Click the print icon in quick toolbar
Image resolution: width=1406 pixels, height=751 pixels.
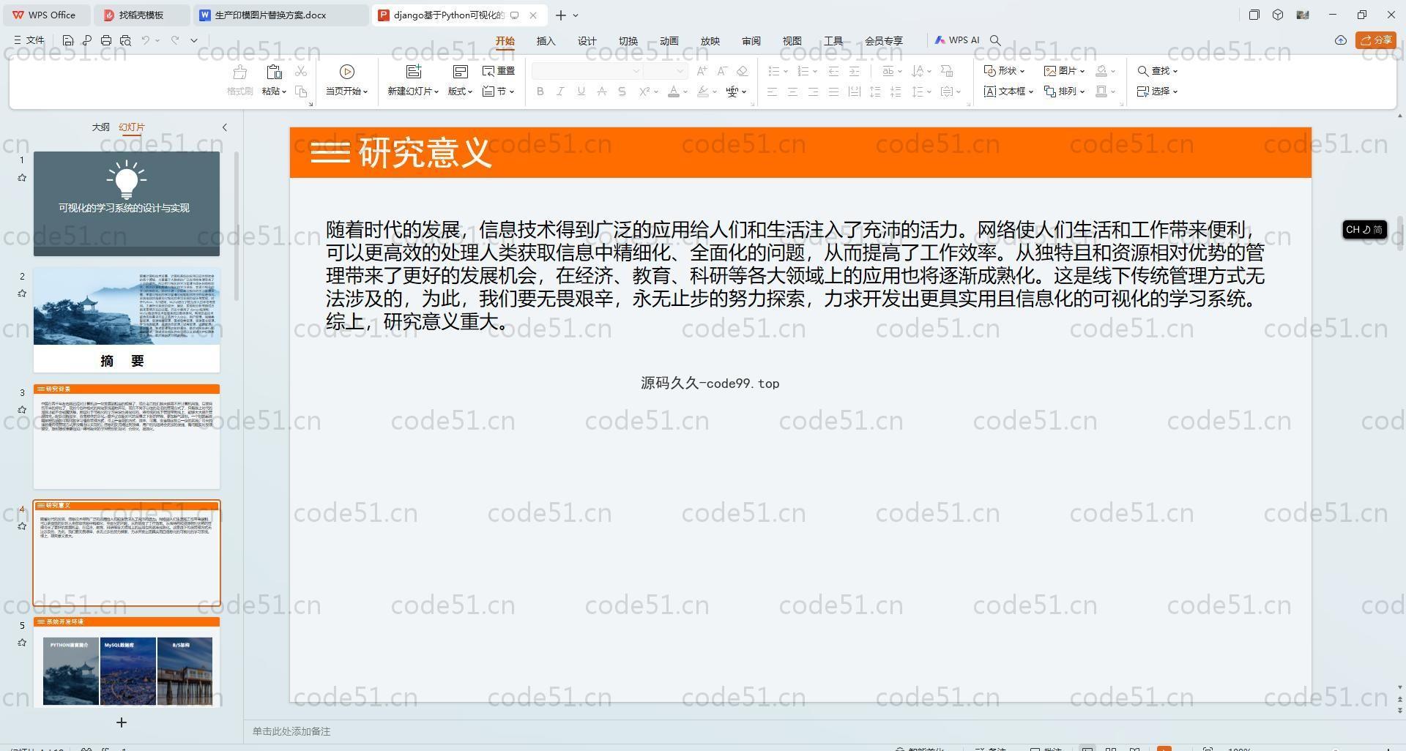[106, 40]
